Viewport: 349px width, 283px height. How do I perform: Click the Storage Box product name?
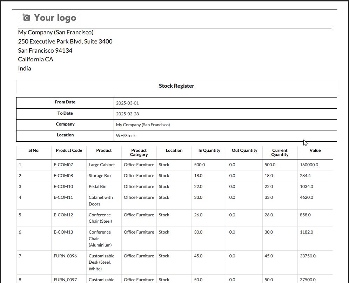pos(100,176)
